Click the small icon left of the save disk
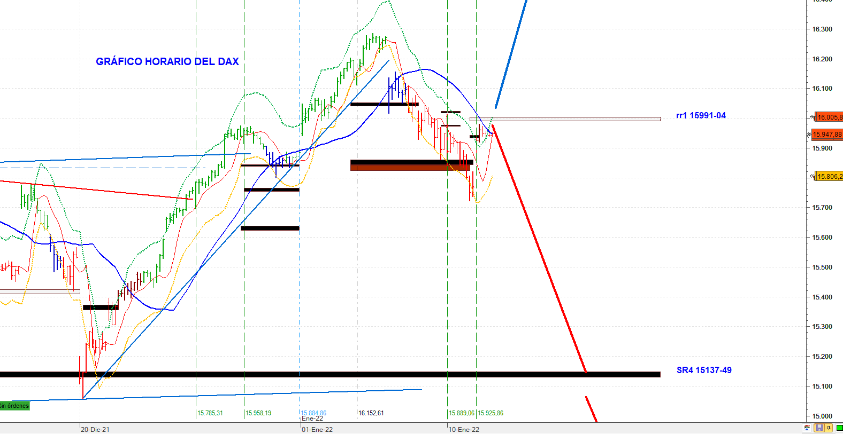The width and height of the screenshot is (843, 434). pyautogui.click(x=807, y=428)
